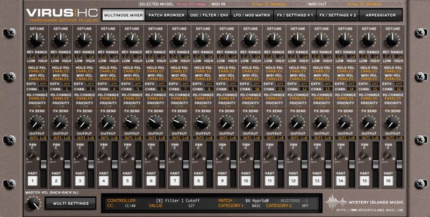Open the Selected Model Virus TI-range selector
This screenshot has height=217, width=430.
point(192,4)
